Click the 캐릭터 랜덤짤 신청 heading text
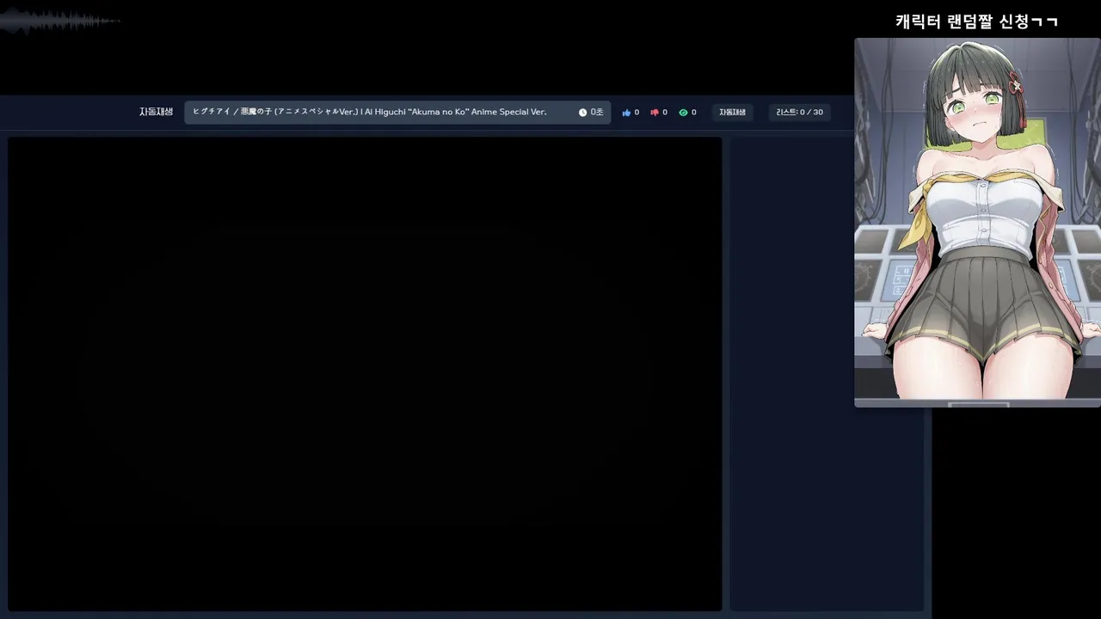The height and width of the screenshot is (619, 1101). coord(976,21)
